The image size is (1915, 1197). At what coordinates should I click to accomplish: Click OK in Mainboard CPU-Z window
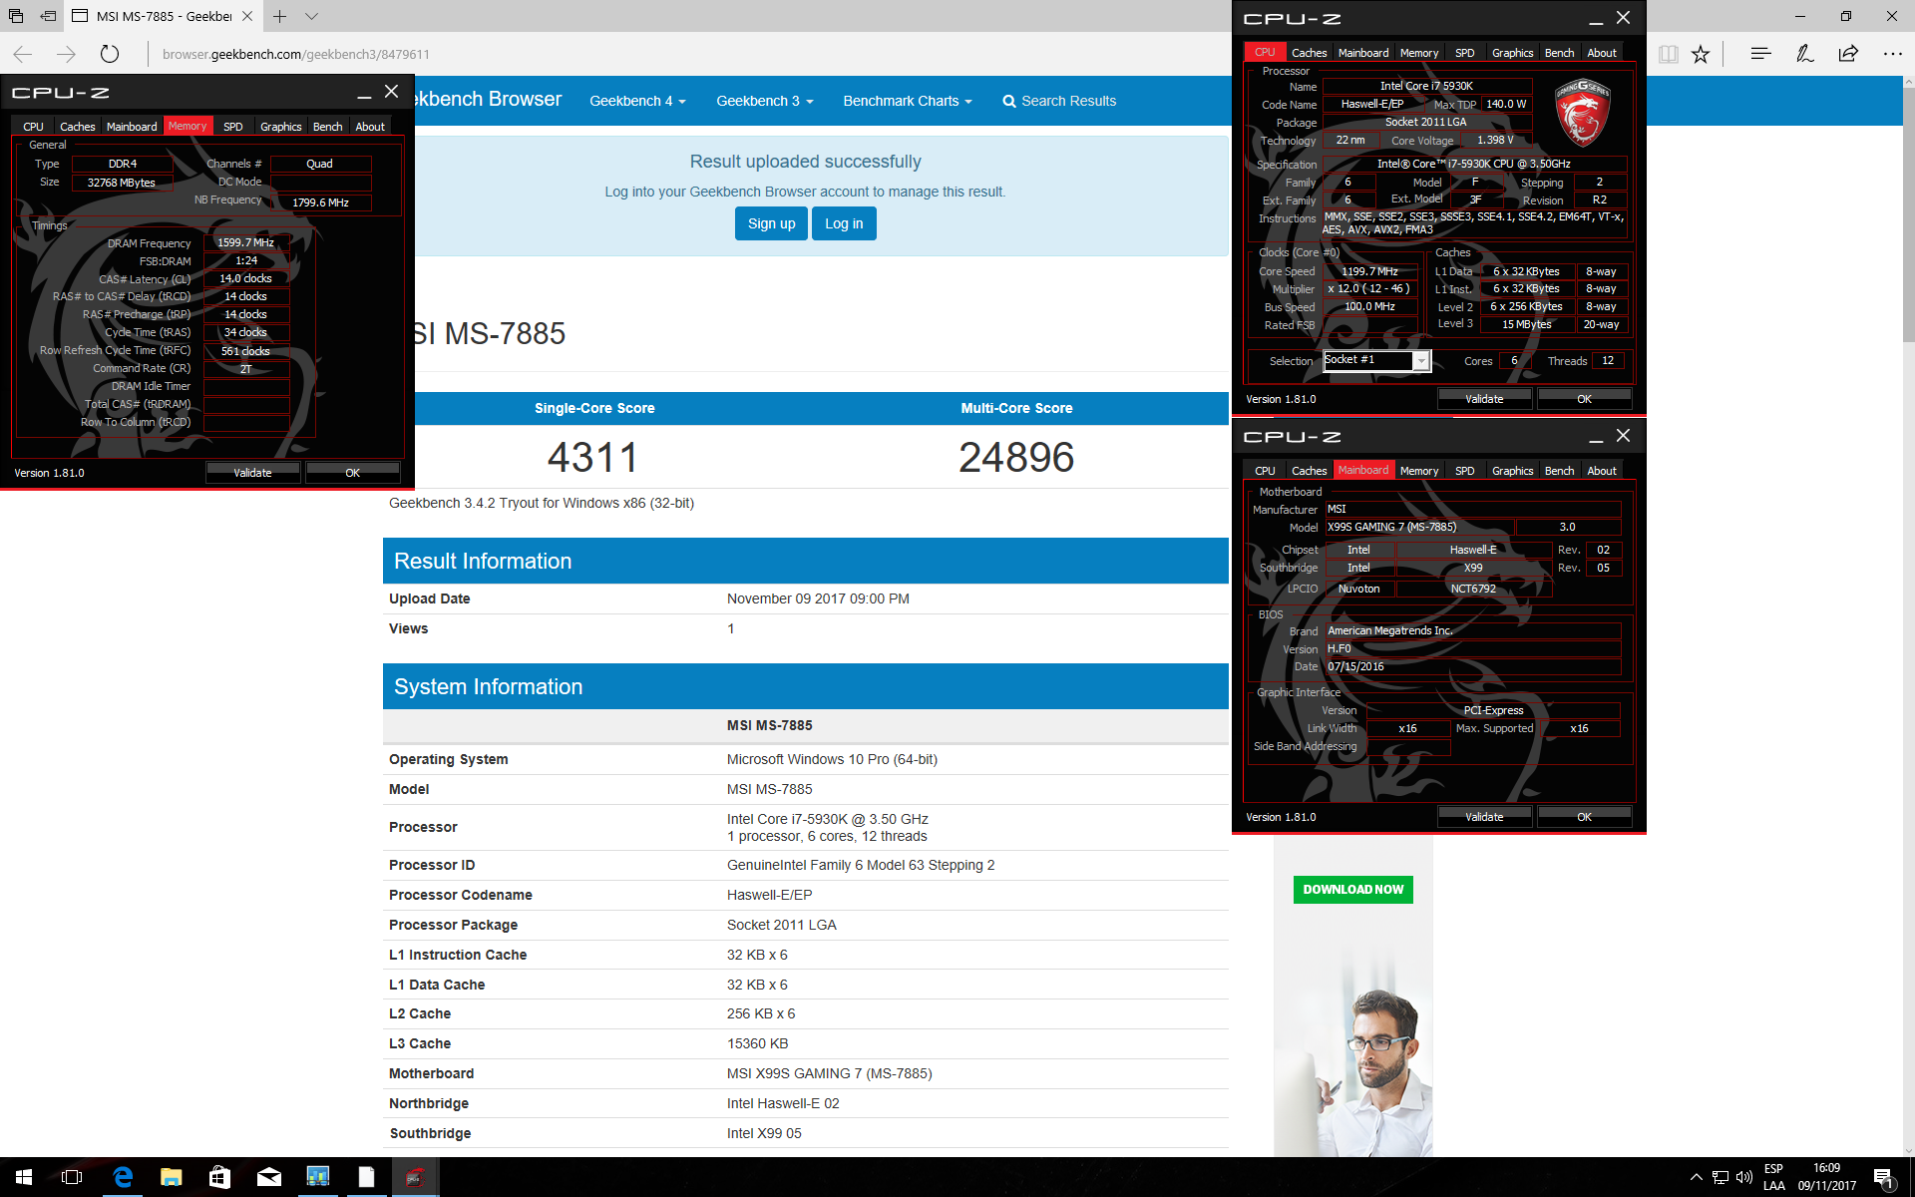(x=1584, y=817)
